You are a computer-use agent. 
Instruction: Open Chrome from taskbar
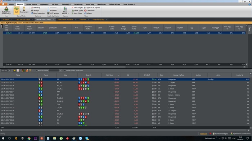tap(29, 138)
